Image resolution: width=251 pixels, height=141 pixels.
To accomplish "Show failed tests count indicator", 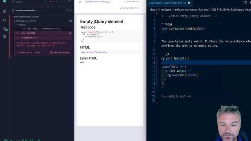I will coord(52,2).
